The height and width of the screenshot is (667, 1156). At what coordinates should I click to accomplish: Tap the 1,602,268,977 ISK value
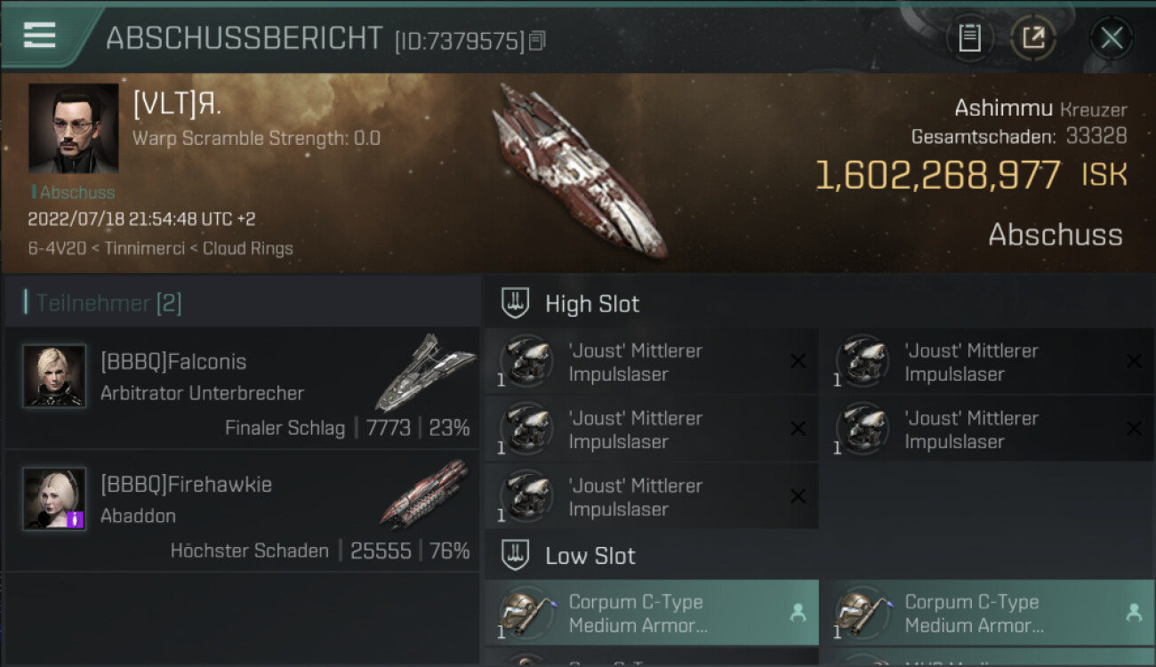click(x=938, y=176)
